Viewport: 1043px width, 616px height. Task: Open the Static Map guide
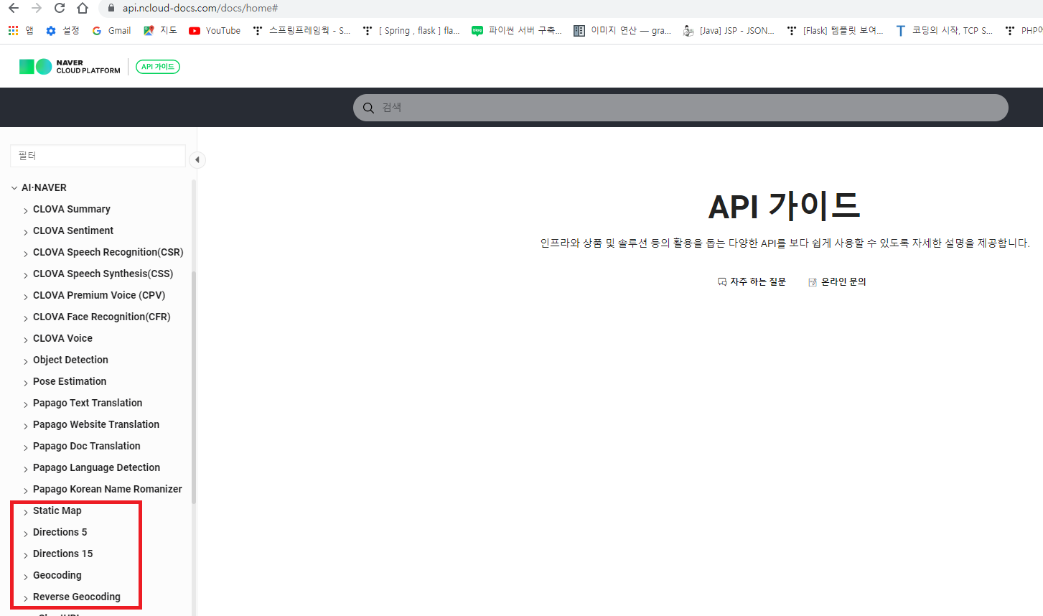[57, 510]
